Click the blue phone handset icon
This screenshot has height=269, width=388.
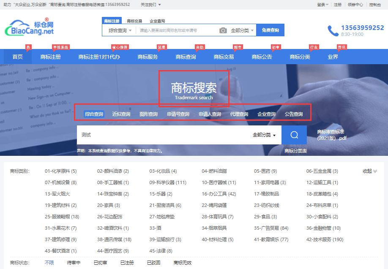tap(333, 31)
